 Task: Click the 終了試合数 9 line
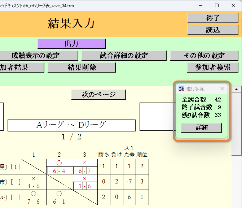pyautogui.click(x=201, y=107)
